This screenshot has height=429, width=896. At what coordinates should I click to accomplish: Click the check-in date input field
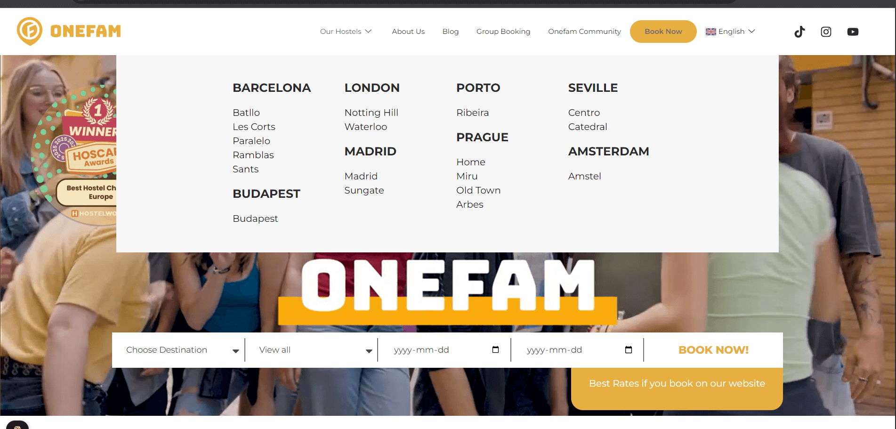438,350
